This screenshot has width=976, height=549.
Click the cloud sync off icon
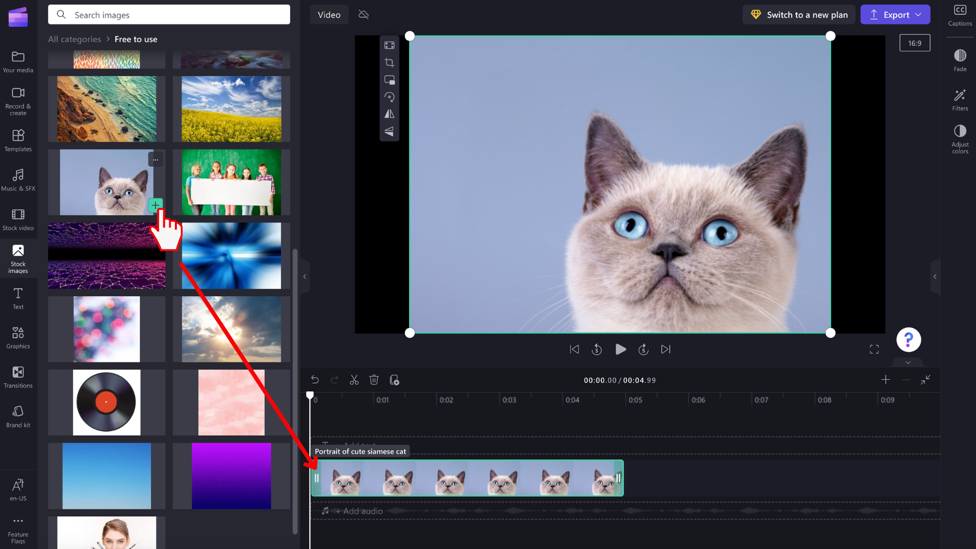pyautogui.click(x=363, y=15)
